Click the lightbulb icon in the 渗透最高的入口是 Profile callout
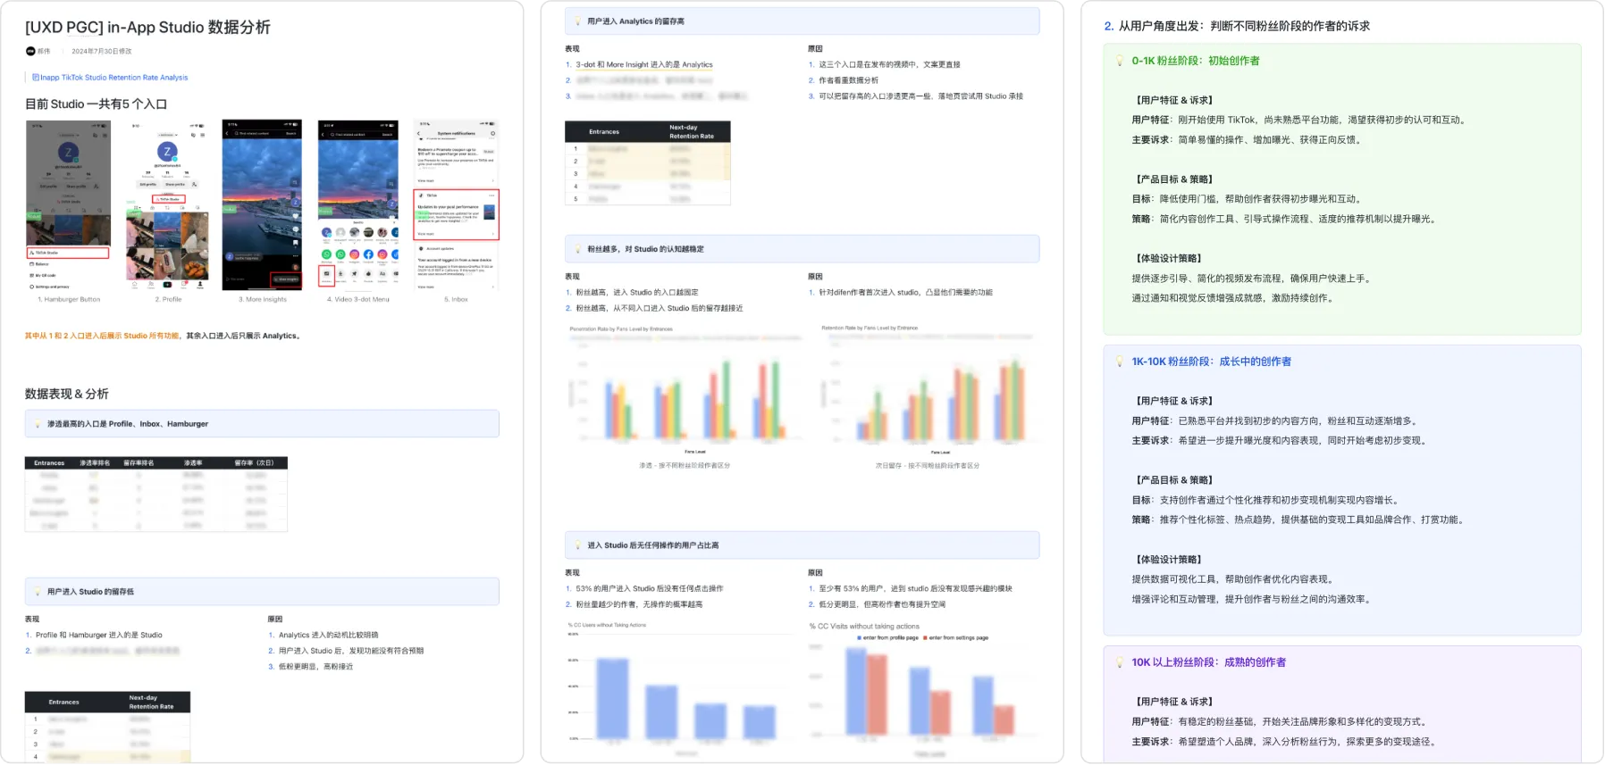 coord(38,424)
